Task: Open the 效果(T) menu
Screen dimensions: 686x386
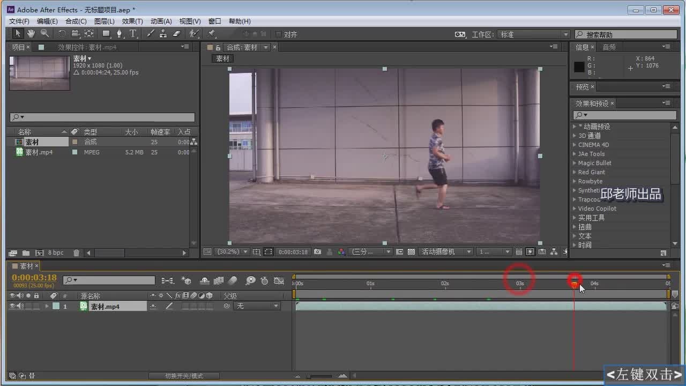Action: coord(132,21)
